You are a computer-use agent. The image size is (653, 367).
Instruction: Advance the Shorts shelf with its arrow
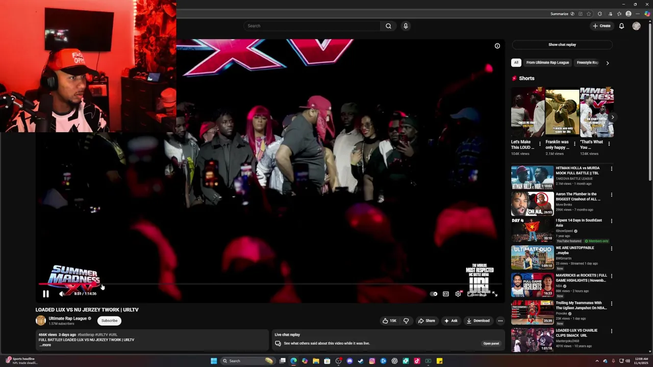(x=613, y=117)
